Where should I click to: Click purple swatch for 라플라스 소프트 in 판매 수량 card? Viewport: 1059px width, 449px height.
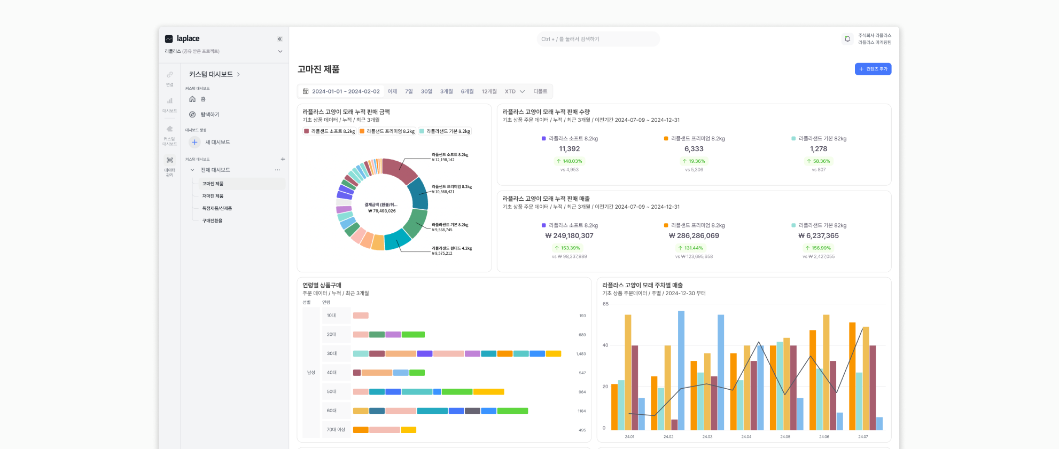(x=543, y=139)
